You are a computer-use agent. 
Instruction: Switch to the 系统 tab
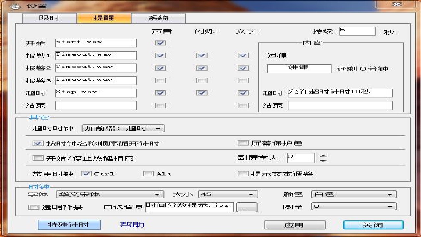159,18
